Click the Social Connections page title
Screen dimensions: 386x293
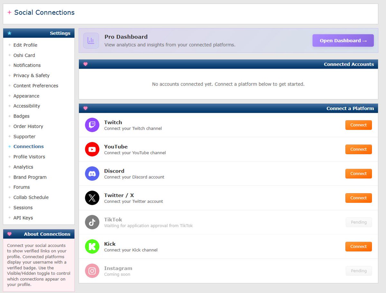pos(44,13)
